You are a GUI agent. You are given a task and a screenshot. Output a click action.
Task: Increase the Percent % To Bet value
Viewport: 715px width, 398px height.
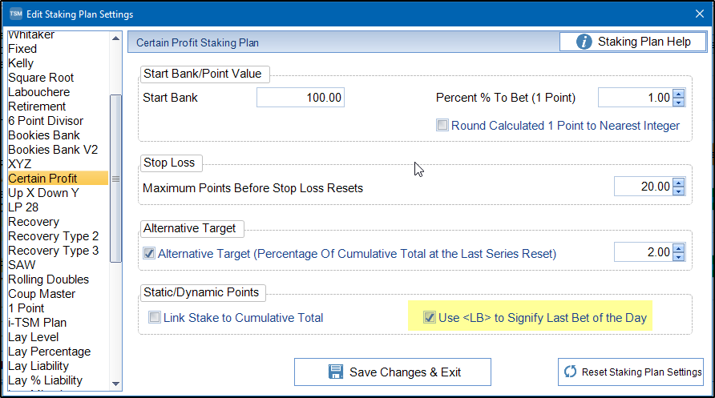[x=678, y=94]
